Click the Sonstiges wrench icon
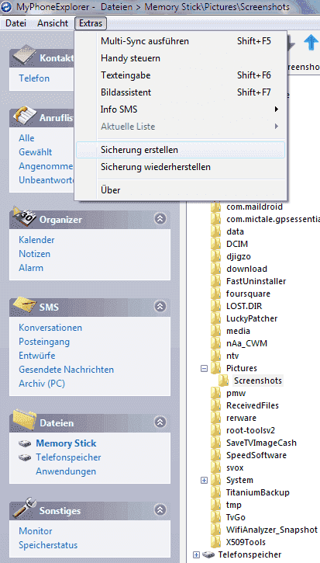The height and width of the screenshot is (563, 320). click(24, 508)
